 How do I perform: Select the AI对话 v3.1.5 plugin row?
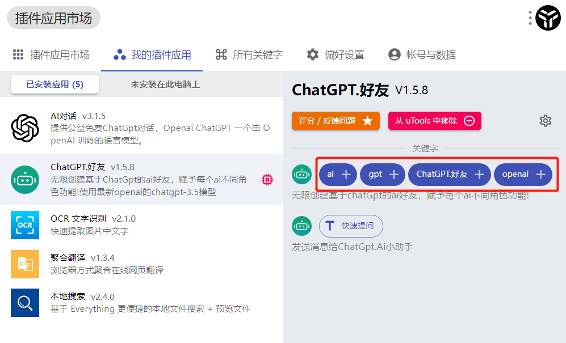coord(141,128)
